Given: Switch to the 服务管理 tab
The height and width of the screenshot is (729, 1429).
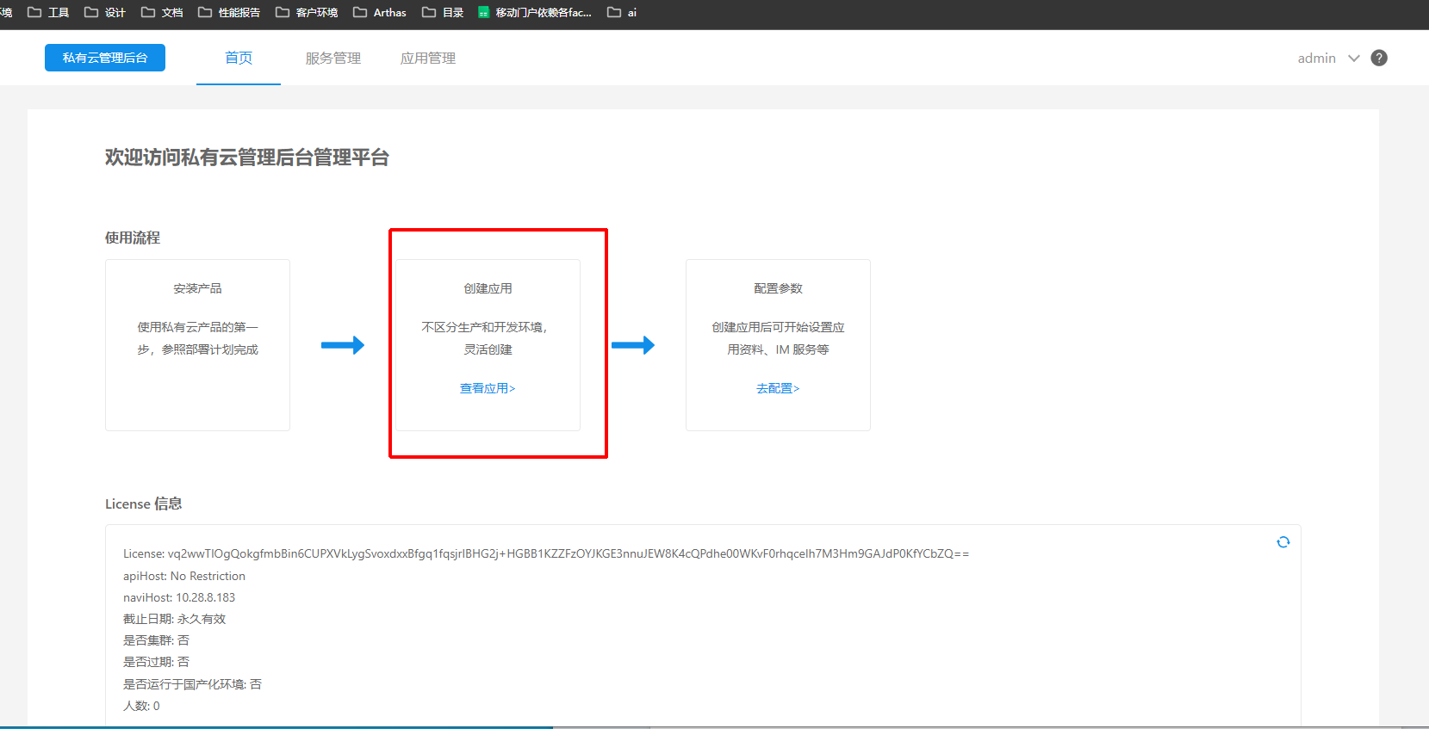Looking at the screenshot, I should click(x=333, y=58).
